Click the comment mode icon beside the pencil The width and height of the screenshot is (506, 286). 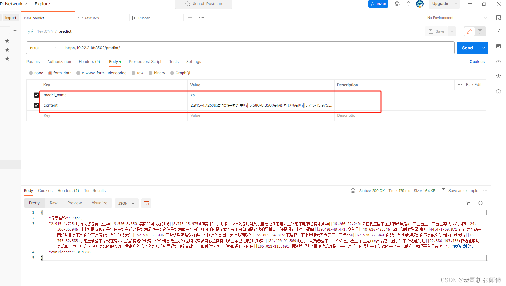480,31
